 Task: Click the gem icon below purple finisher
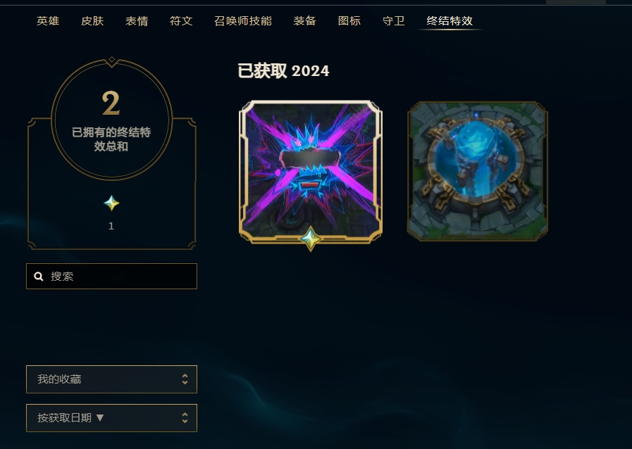(310, 239)
